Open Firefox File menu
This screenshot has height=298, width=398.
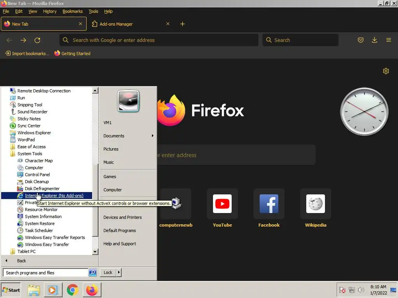(x=6, y=11)
